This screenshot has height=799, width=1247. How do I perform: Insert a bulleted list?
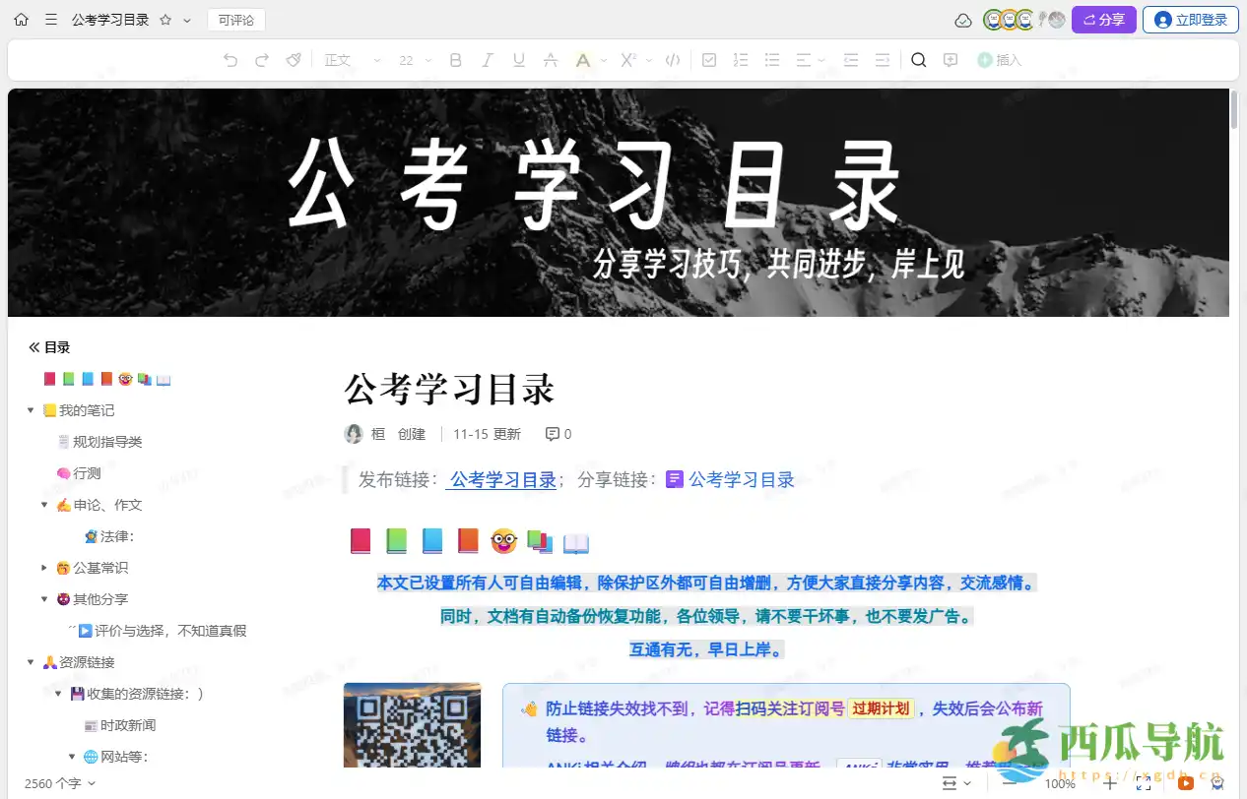[772, 60]
